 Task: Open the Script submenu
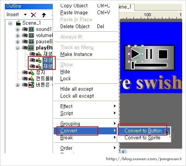86,113
